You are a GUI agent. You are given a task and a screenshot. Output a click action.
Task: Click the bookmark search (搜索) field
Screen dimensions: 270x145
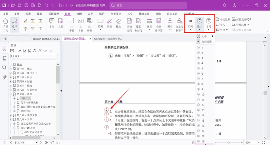click(x=34, y=56)
